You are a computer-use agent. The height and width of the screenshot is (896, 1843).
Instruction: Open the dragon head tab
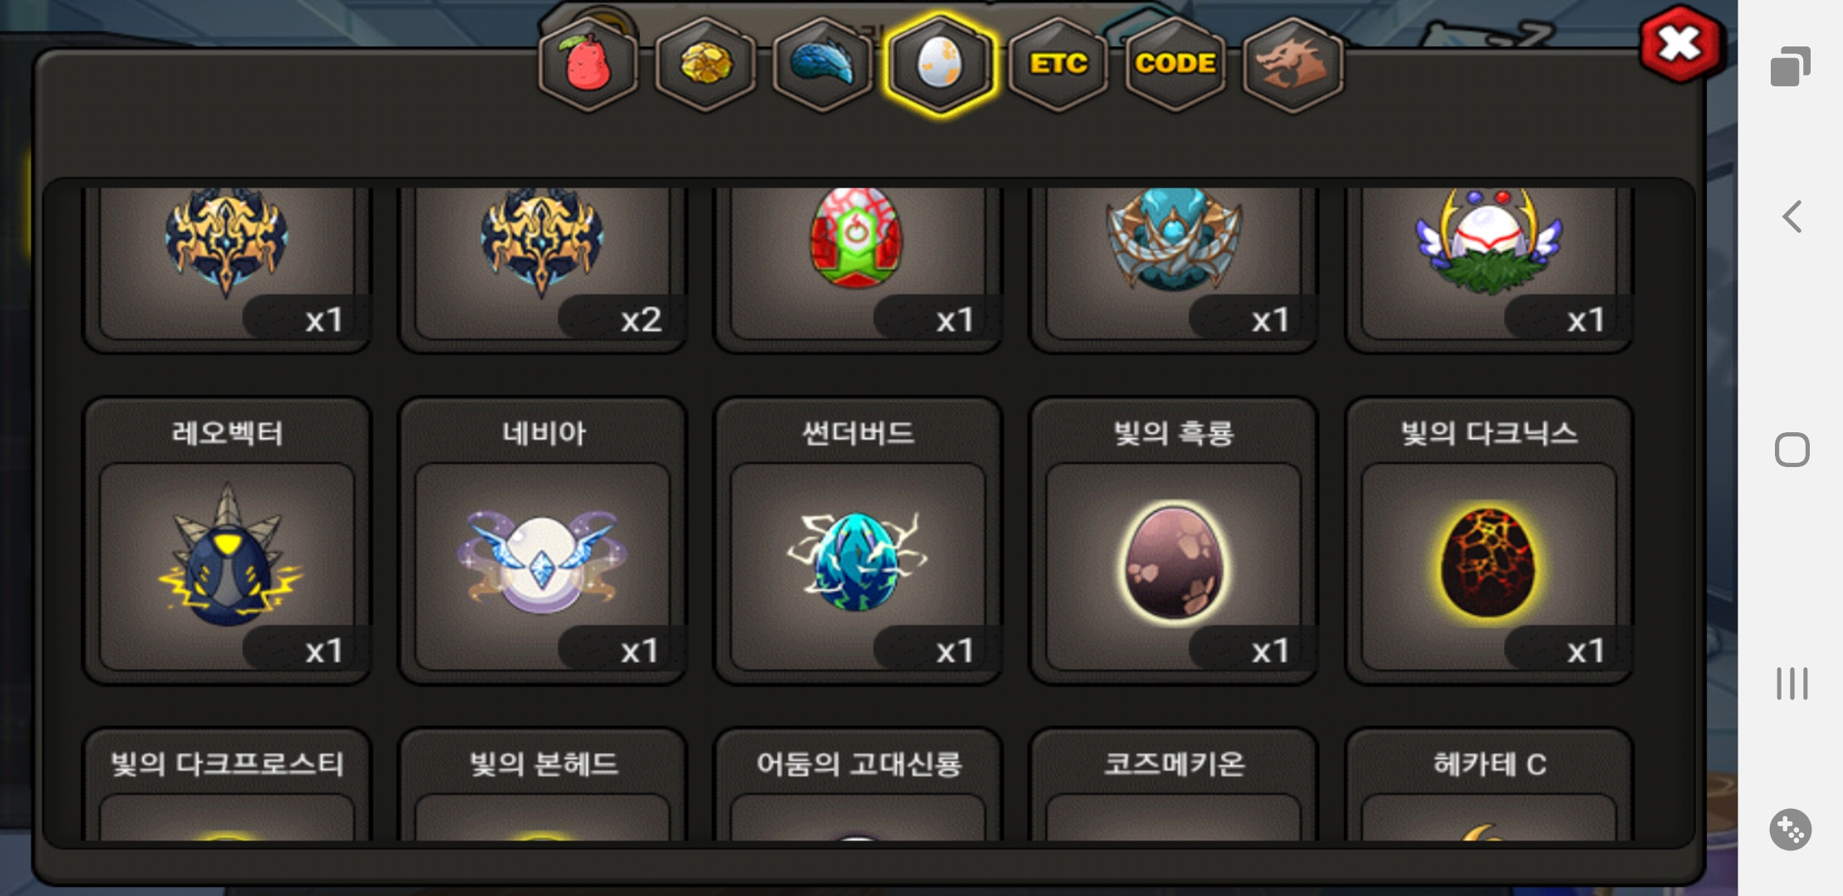[1293, 65]
